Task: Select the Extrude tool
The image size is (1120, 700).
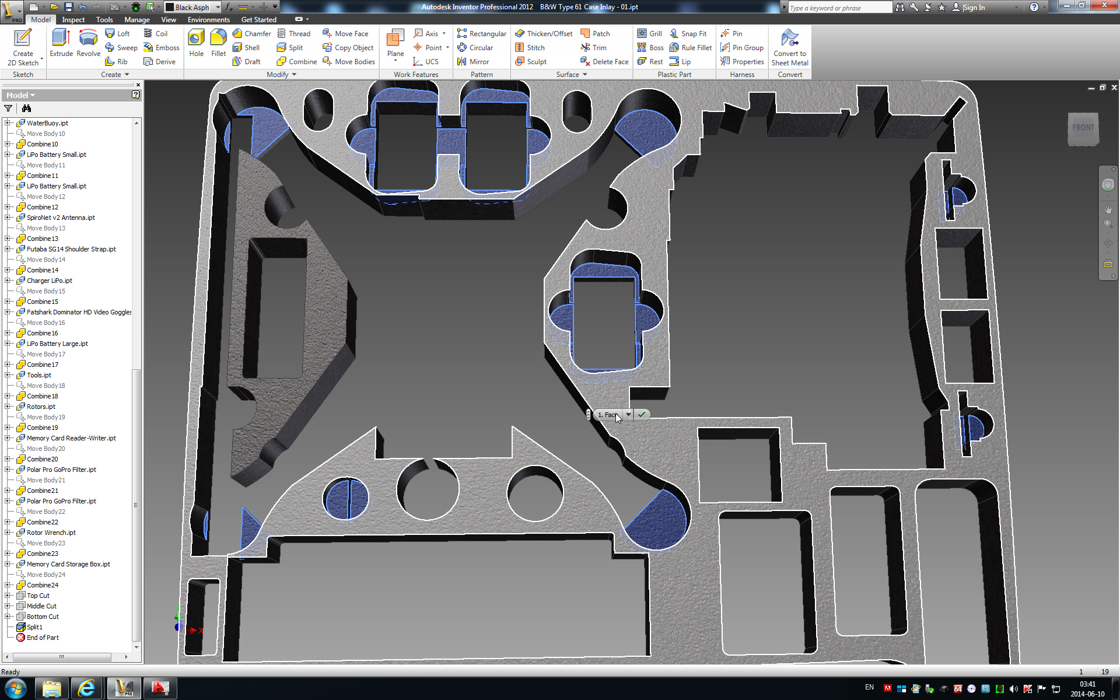Action: [60, 44]
